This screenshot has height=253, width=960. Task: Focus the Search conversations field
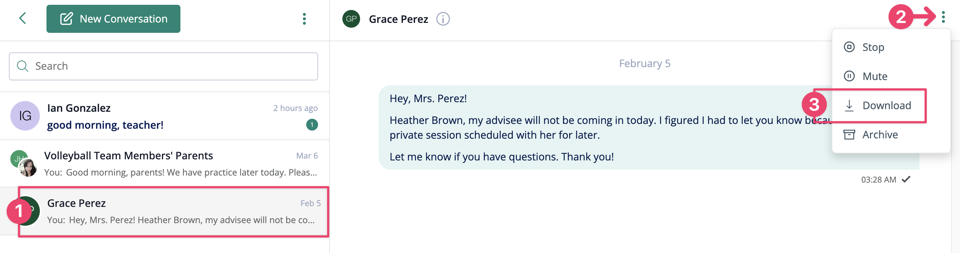[x=163, y=66]
